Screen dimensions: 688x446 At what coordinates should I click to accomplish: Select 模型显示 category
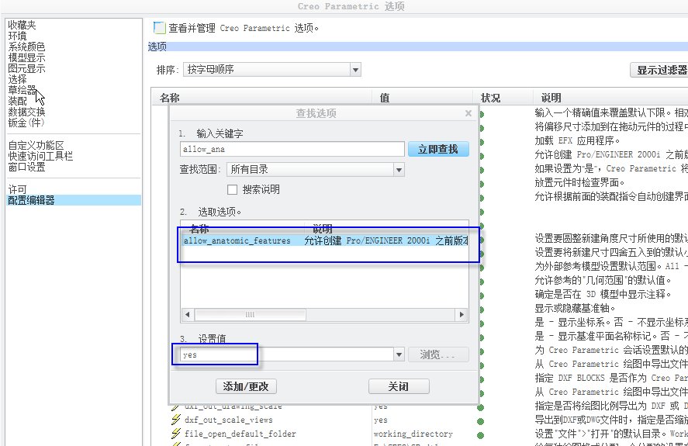(x=26, y=57)
